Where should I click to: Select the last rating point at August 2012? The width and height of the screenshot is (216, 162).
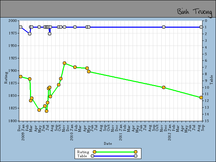[x=201, y=98]
